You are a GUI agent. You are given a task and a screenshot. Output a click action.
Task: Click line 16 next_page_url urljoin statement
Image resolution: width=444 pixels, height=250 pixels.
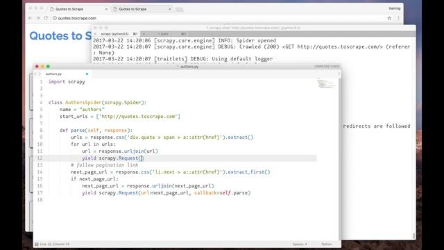click(148, 186)
